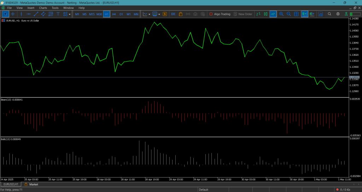Open the Charts menu
The height and width of the screenshot is (192, 362).
click(43, 8)
